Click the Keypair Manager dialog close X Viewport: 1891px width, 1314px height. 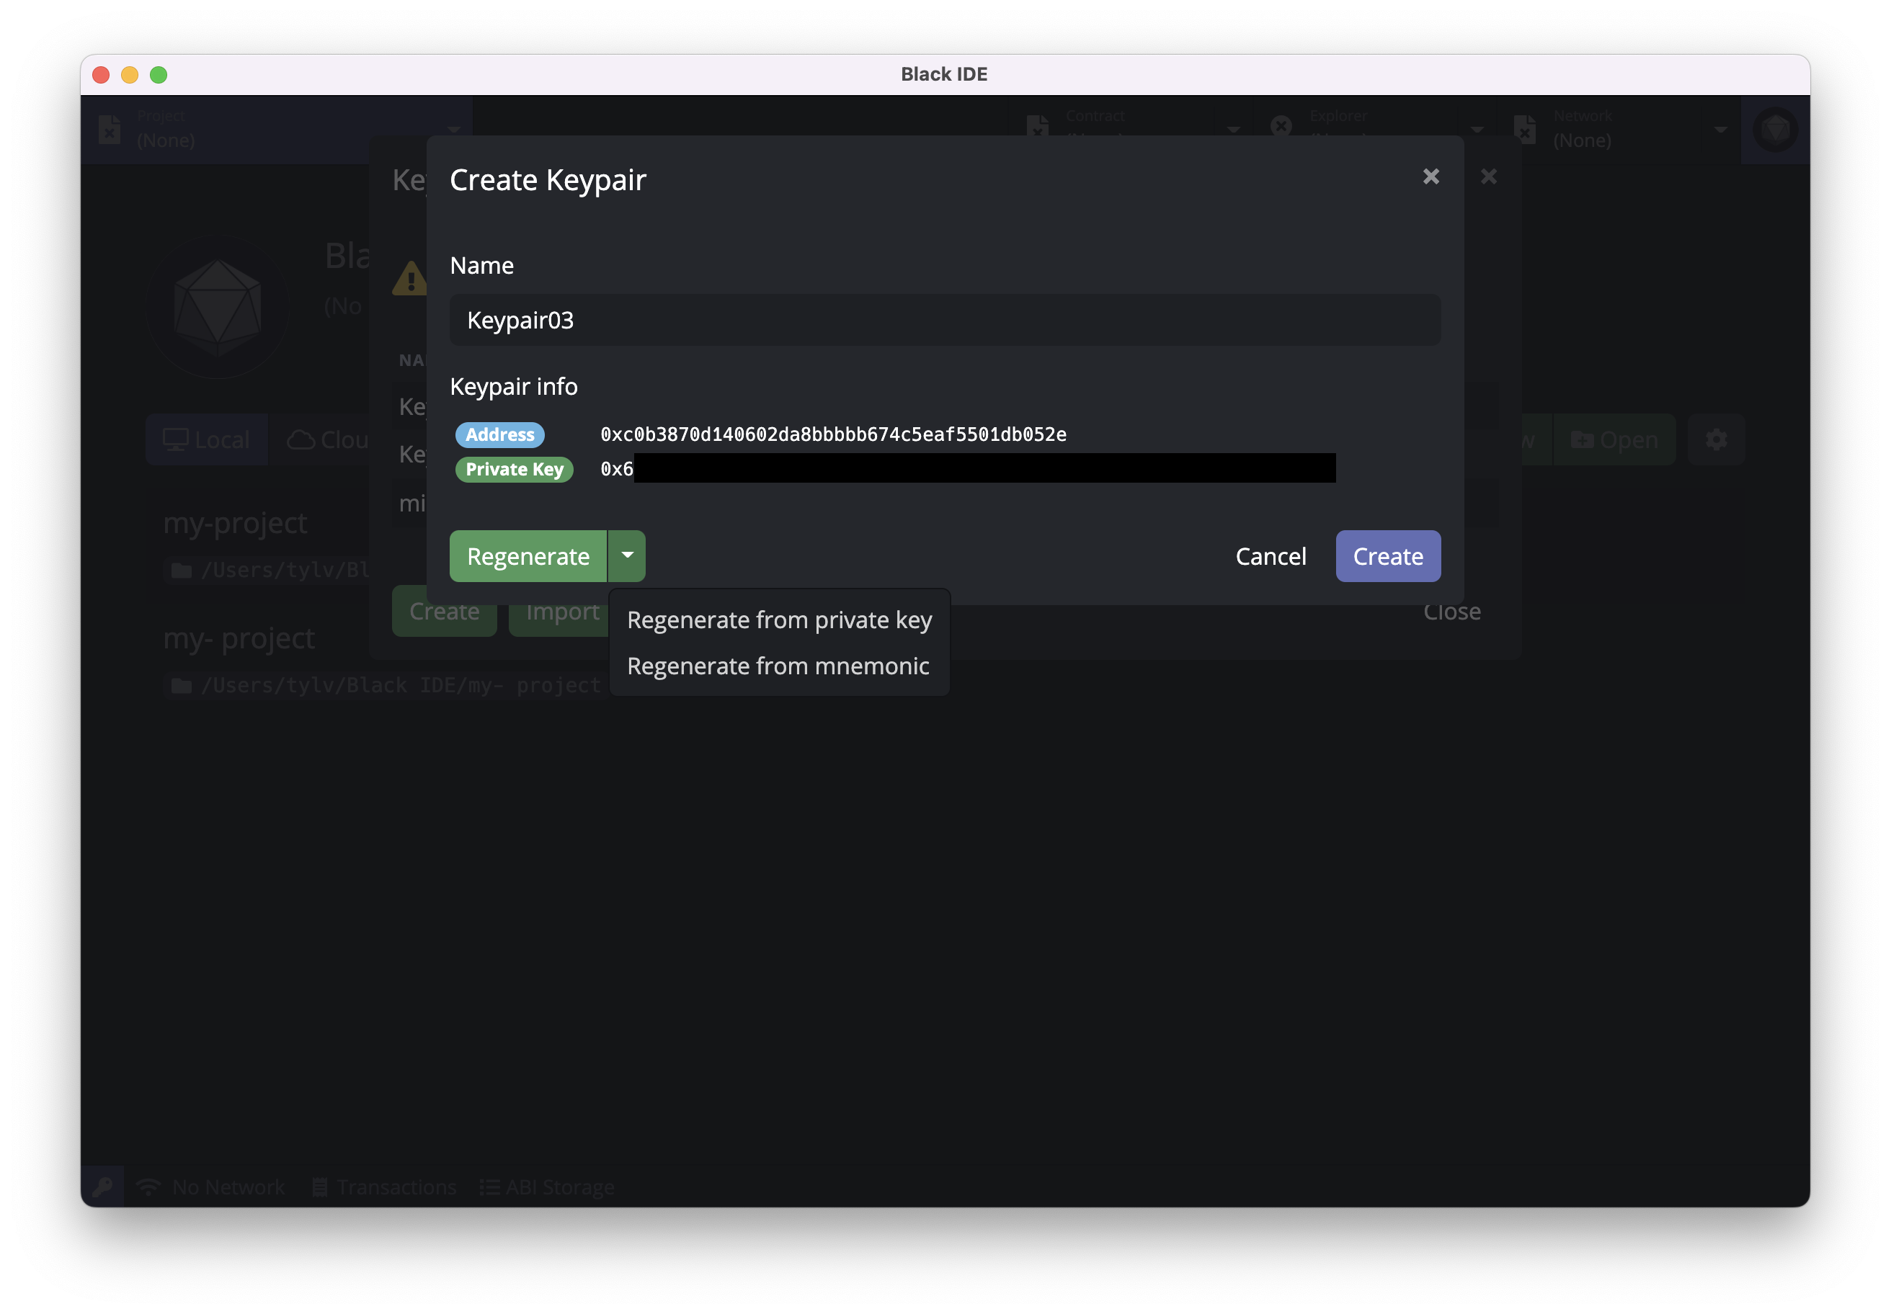1488,176
